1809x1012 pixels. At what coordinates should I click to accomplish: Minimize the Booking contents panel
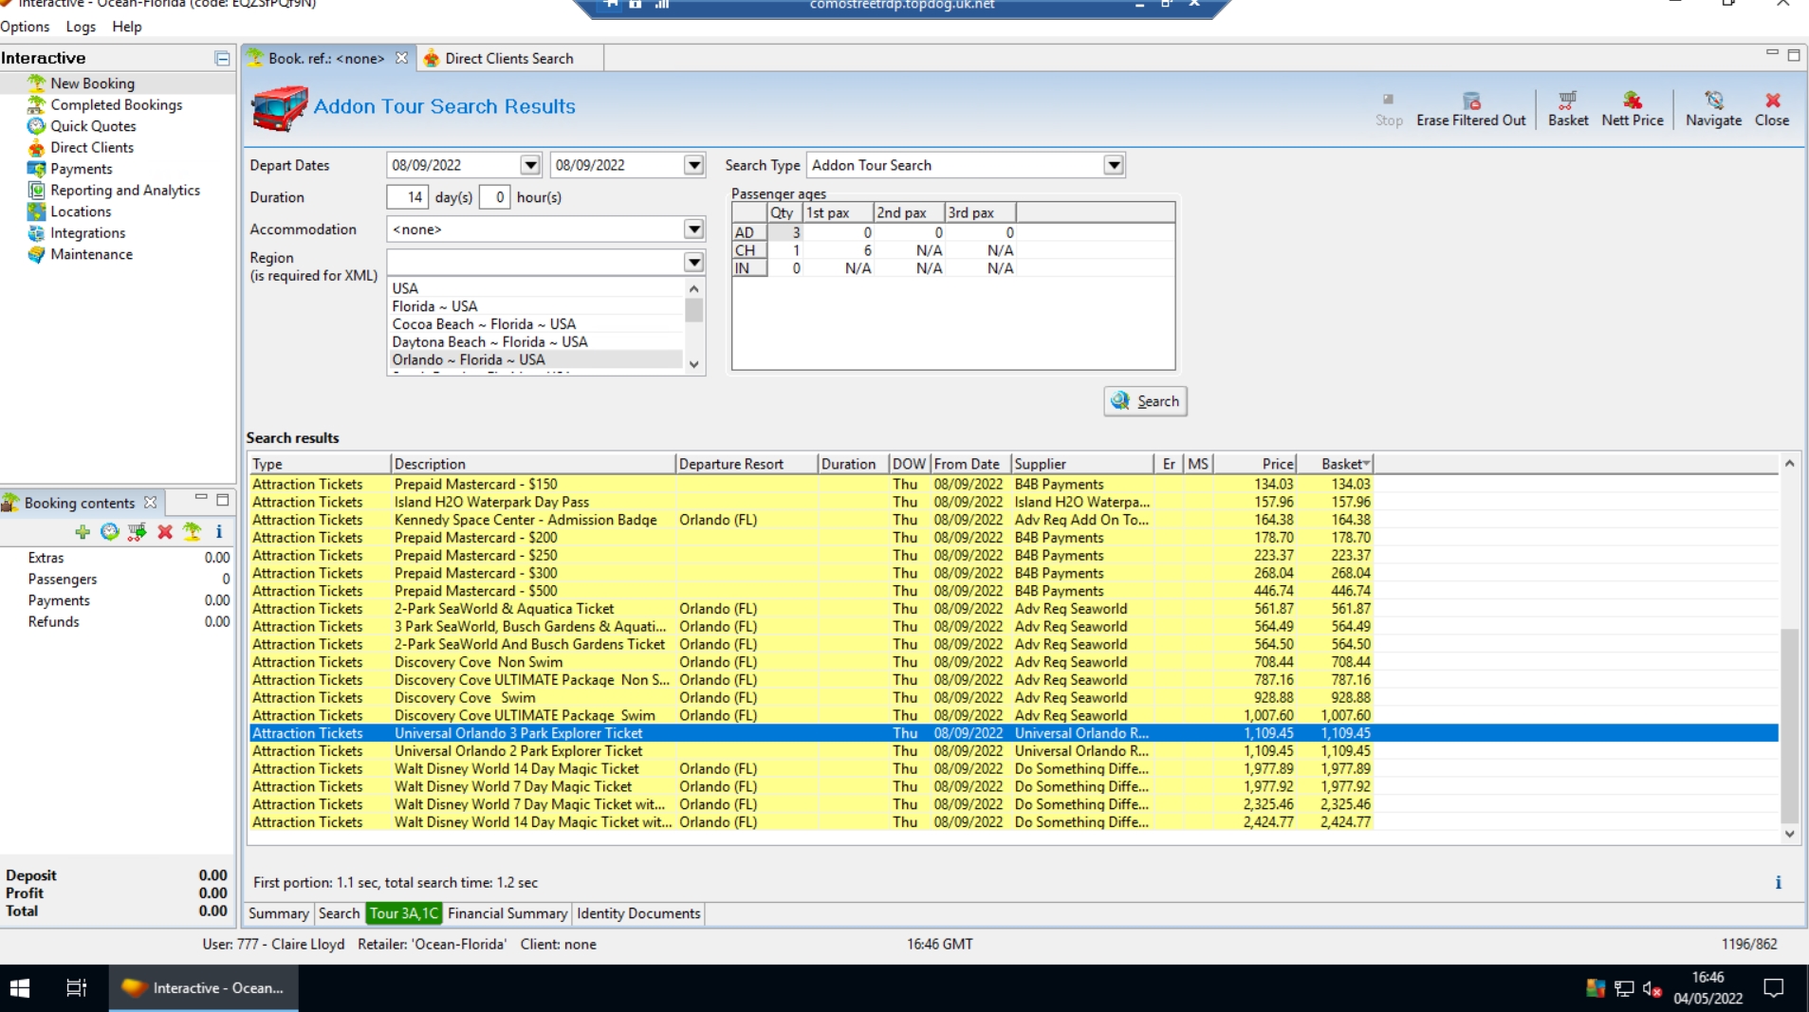coord(201,499)
